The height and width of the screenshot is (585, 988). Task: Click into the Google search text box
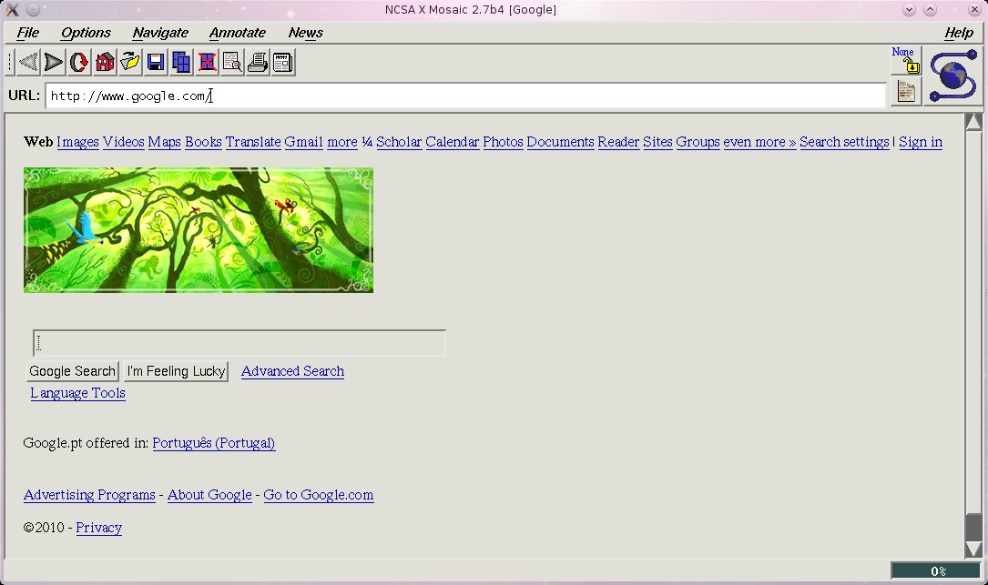pos(239,343)
